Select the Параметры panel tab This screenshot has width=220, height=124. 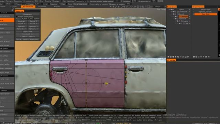coord(19,11)
